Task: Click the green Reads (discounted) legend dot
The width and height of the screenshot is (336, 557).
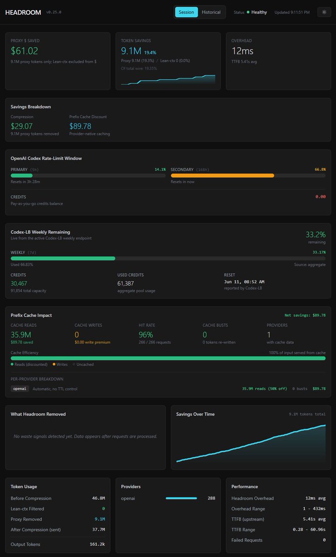Action: [12, 364]
